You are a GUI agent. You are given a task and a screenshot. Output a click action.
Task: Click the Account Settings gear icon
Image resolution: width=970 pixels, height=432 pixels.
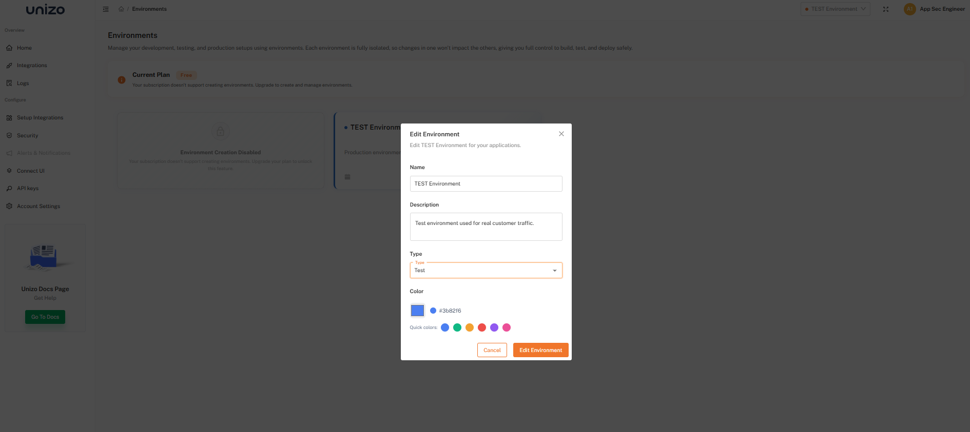9,207
